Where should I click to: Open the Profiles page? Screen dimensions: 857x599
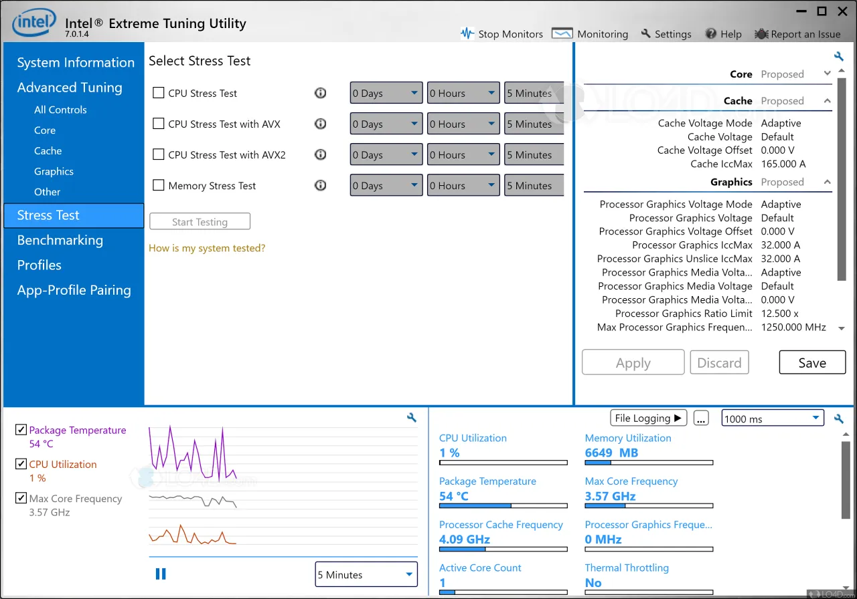pos(39,265)
